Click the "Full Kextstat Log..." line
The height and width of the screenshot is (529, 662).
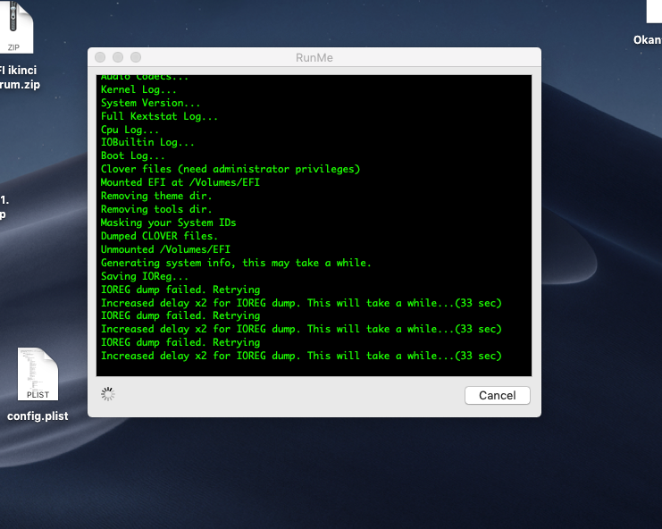pos(159,116)
